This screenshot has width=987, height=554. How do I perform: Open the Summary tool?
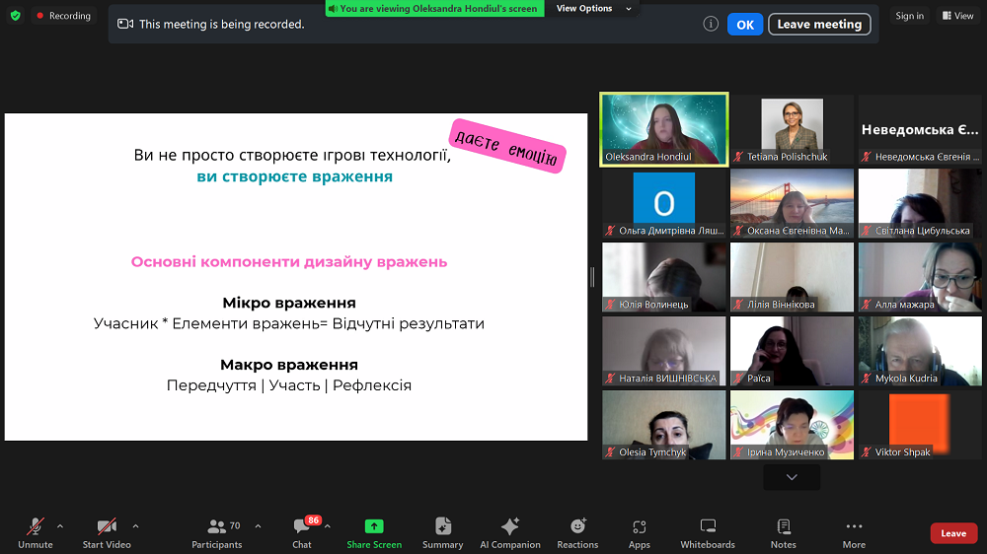pyautogui.click(x=442, y=526)
